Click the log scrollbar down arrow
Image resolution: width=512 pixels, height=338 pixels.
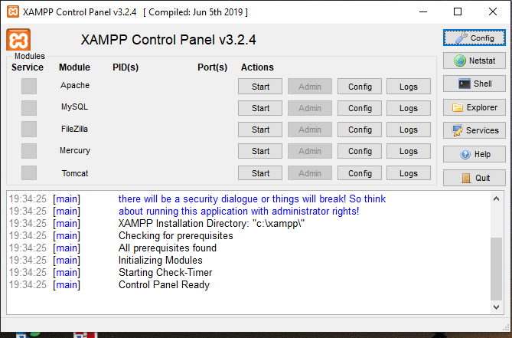497,307
